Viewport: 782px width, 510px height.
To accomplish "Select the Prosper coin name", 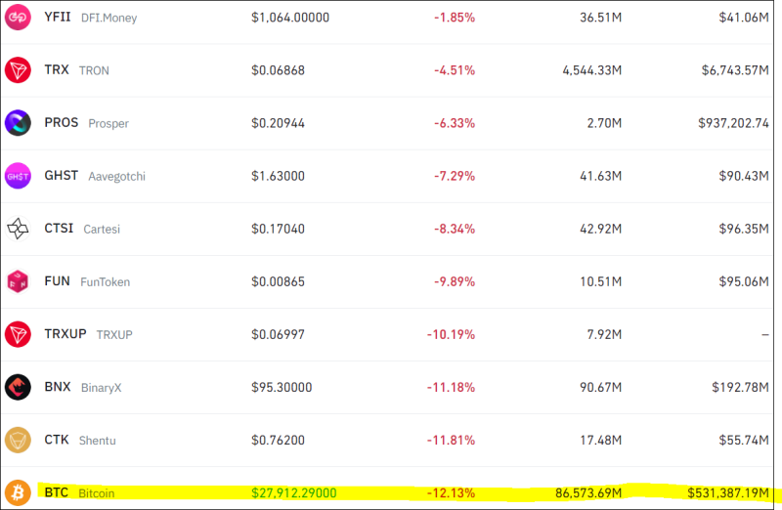I will tap(109, 124).
